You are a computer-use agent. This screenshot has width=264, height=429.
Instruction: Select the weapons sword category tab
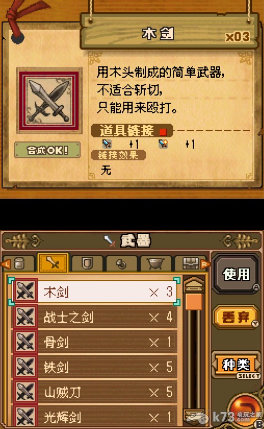point(53,263)
